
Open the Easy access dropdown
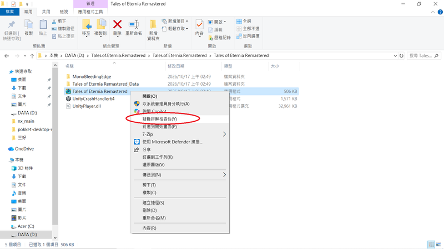[x=175, y=29]
